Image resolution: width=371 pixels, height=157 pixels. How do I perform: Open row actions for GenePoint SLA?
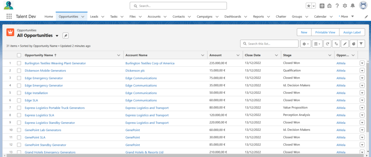[362, 138]
